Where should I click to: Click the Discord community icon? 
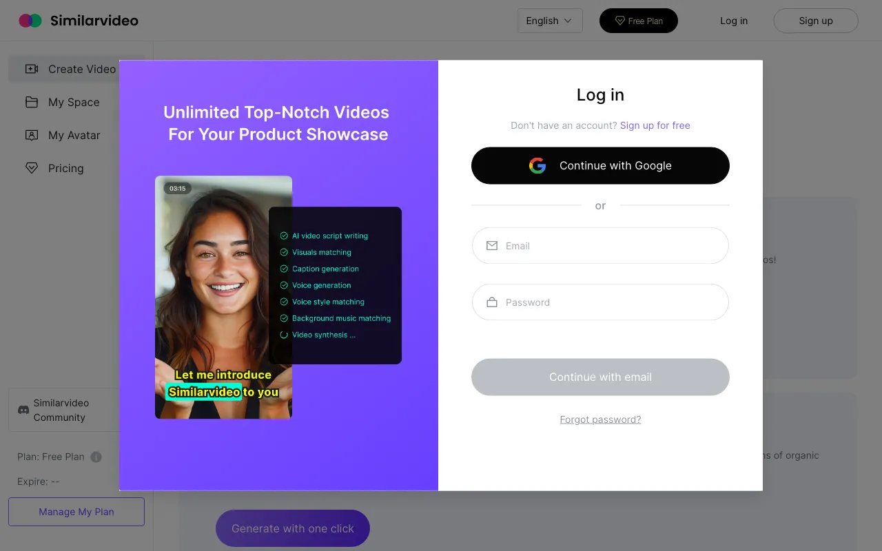(x=23, y=410)
